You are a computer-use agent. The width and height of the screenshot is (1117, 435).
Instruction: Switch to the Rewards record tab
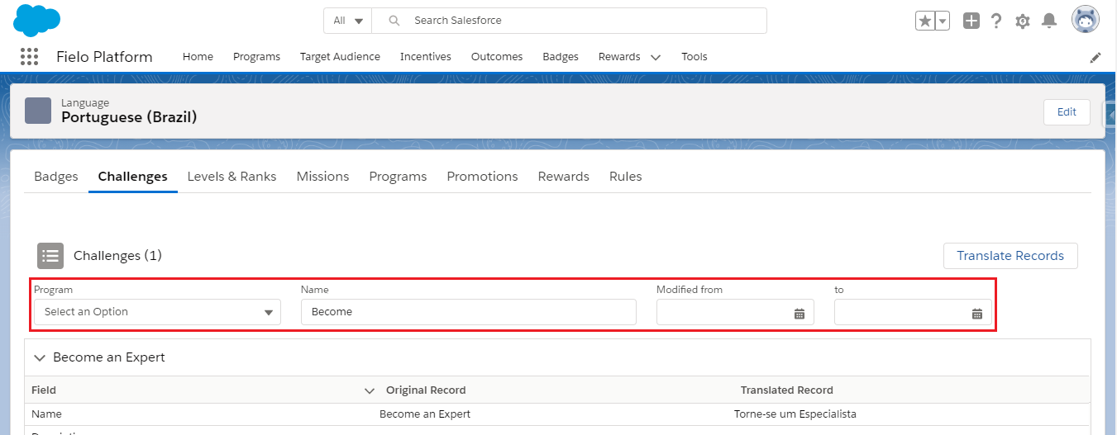564,177
